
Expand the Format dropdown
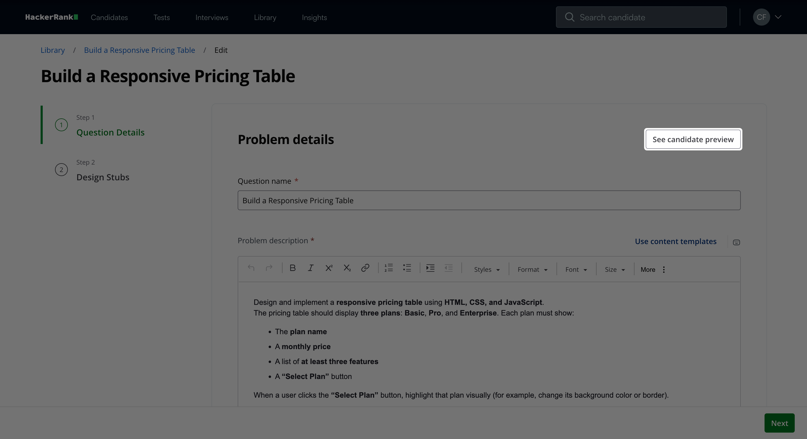pyautogui.click(x=532, y=270)
